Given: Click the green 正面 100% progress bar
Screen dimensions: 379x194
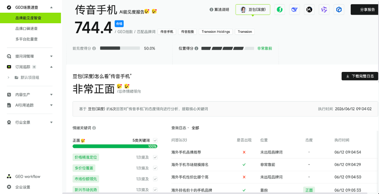Looking at the screenshot, I should [x=115, y=146].
